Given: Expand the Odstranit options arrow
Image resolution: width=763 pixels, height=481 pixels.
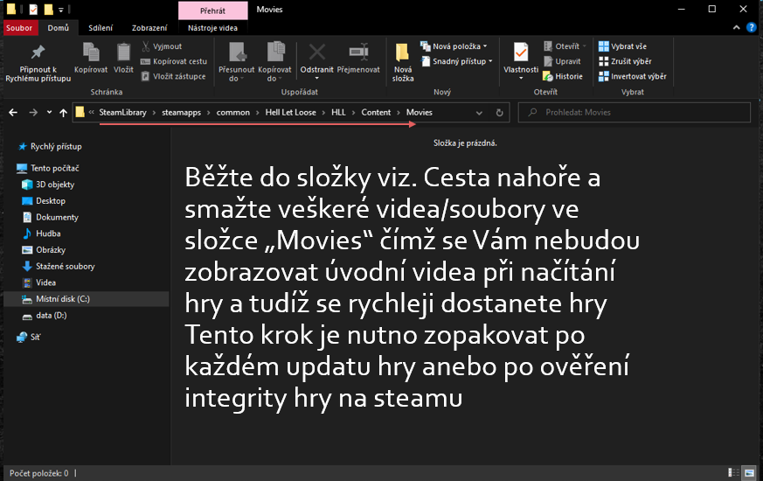Looking at the screenshot, I should [x=316, y=79].
